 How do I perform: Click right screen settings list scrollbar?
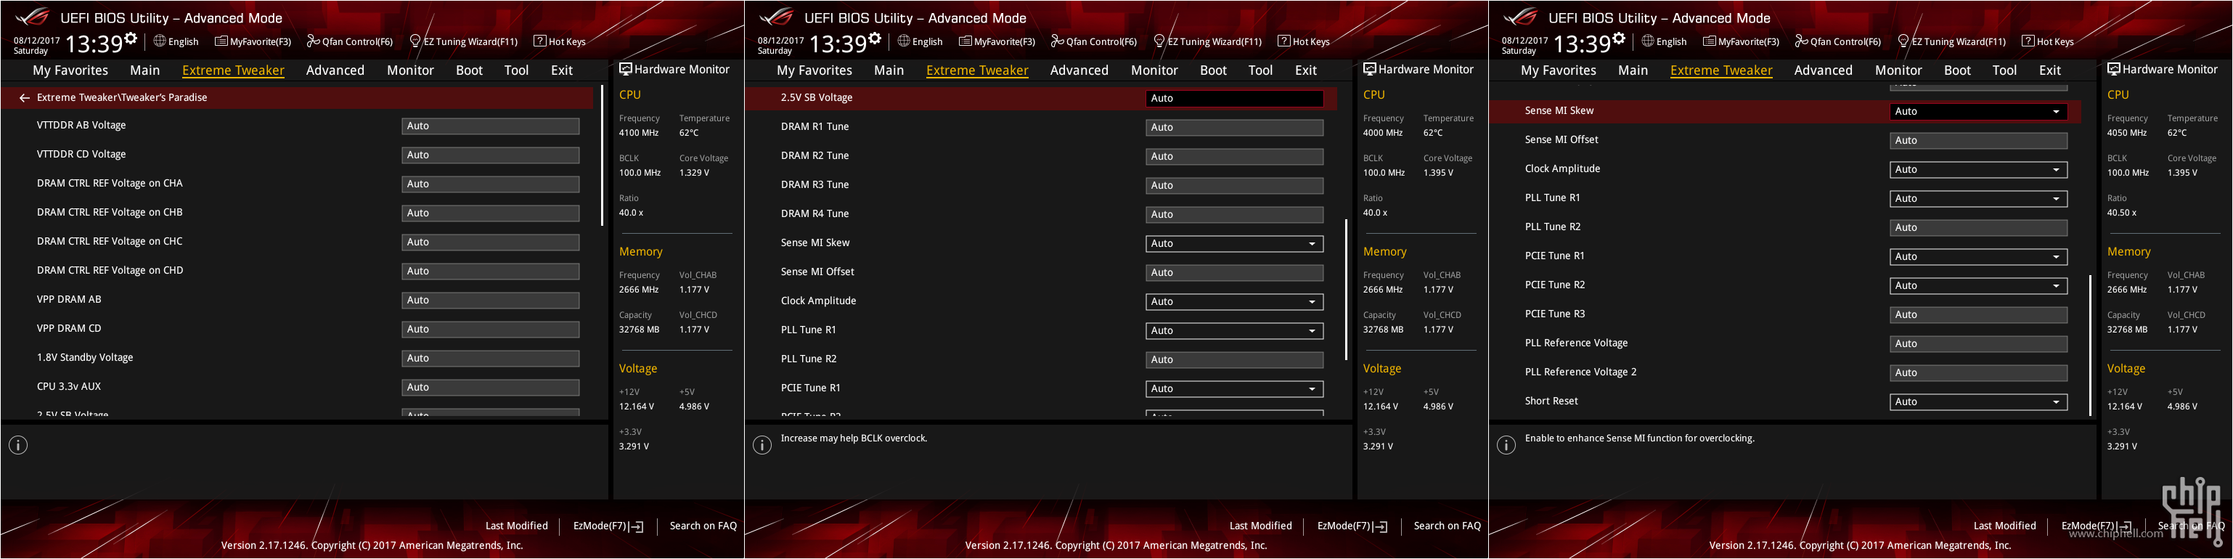tap(2089, 346)
